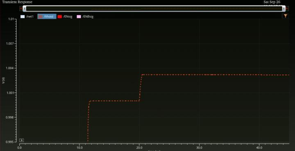Screen dimensions: 295x151
Task: Click the middle of the zoom overview bar
Action: coord(154,9)
